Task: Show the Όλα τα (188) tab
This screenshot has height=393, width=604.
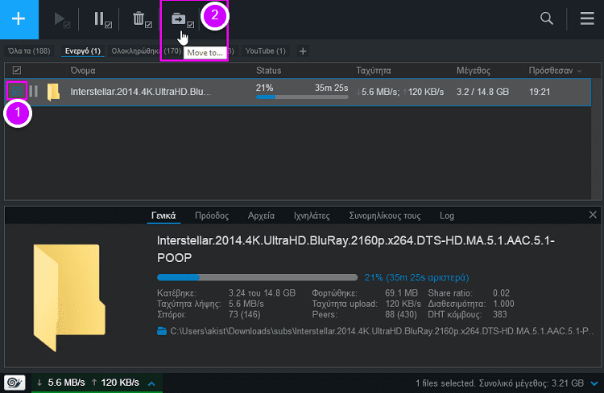Action: (x=29, y=51)
